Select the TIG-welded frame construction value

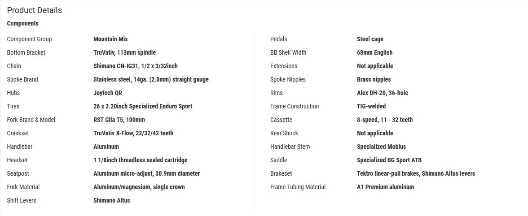(x=371, y=107)
